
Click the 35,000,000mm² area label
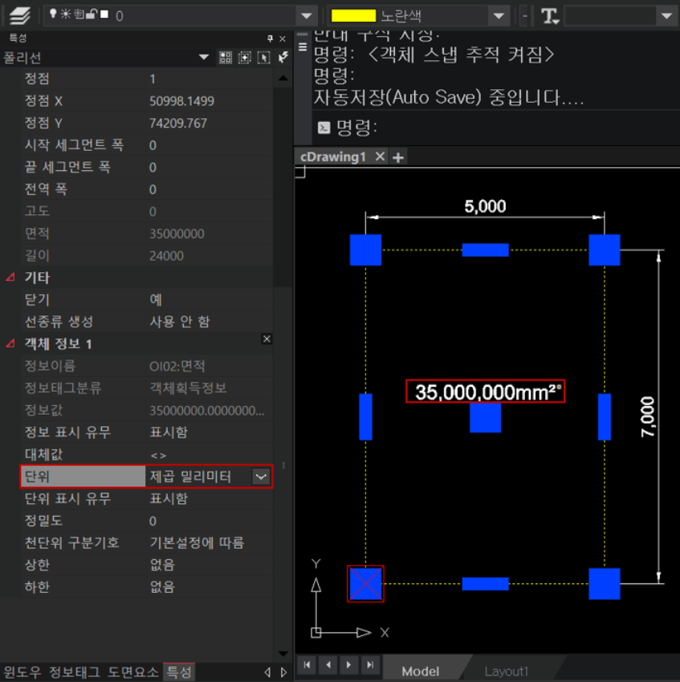(x=485, y=392)
